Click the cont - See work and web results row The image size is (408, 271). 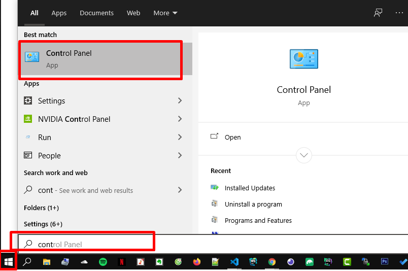coord(105,190)
